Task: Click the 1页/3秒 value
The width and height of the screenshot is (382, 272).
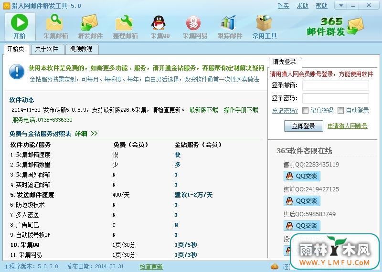Action: click(186, 255)
